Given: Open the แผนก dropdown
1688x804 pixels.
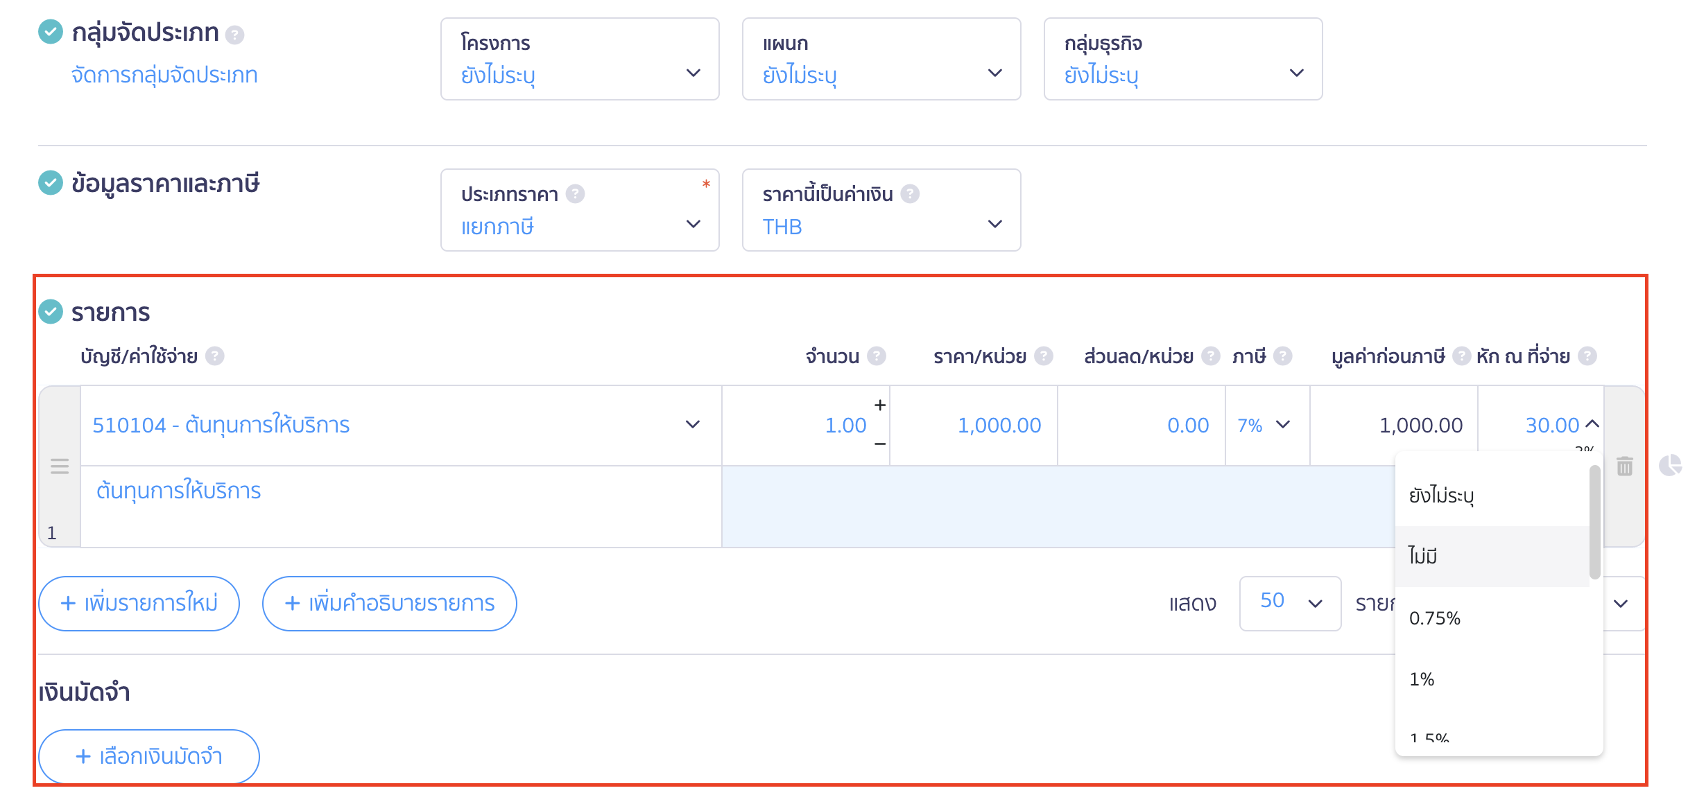Looking at the screenshot, I should tap(881, 59).
